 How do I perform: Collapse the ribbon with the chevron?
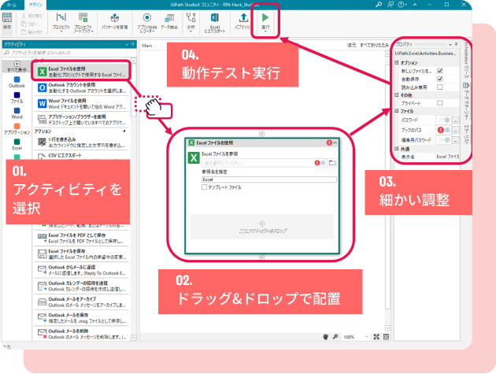click(415, 5)
